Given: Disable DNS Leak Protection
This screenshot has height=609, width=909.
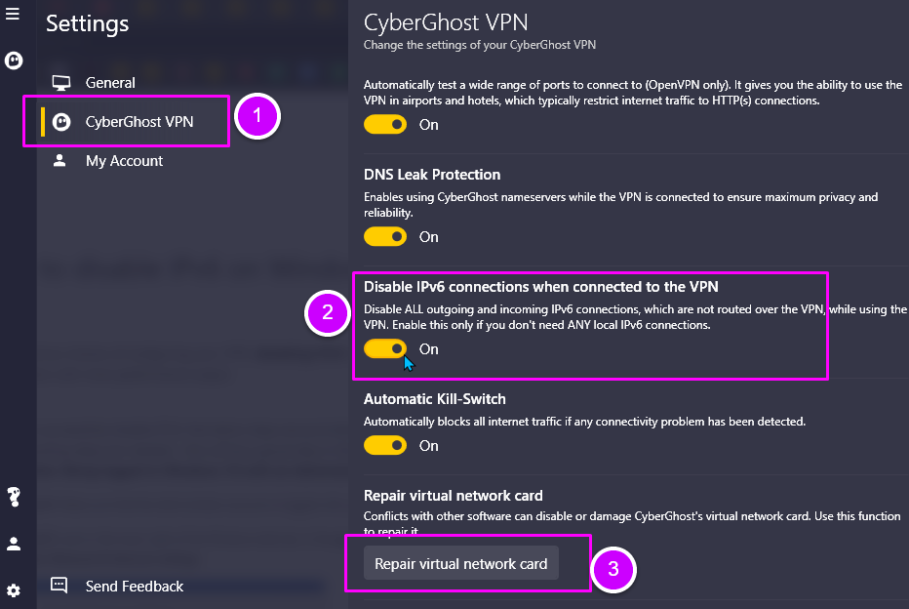Looking at the screenshot, I should (x=384, y=236).
